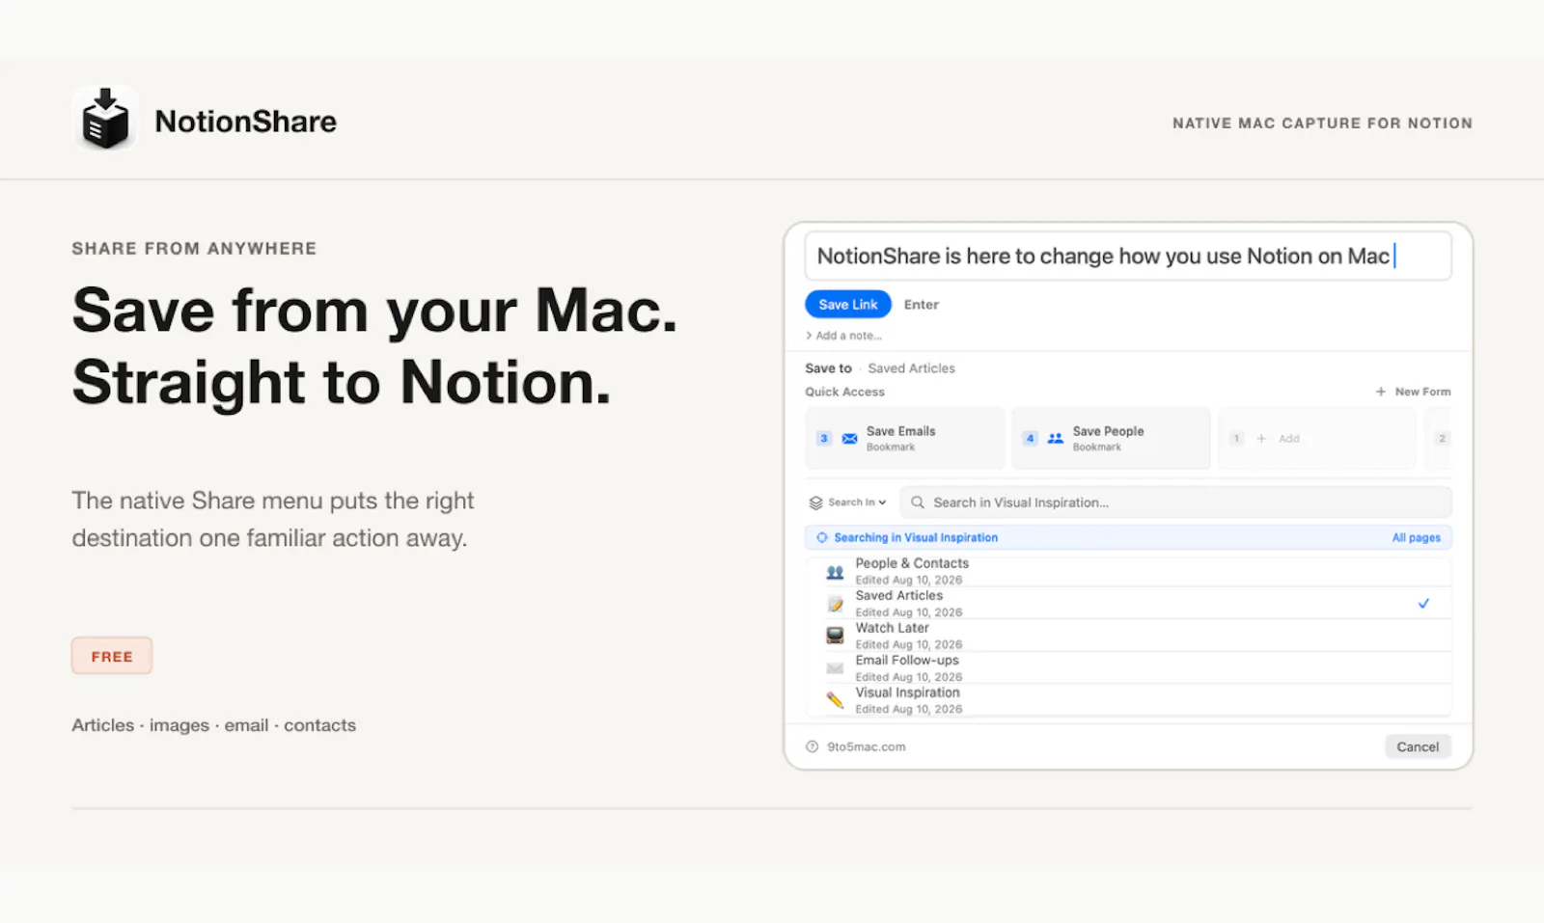Click the Cancel button
1544x923 pixels.
point(1418,747)
